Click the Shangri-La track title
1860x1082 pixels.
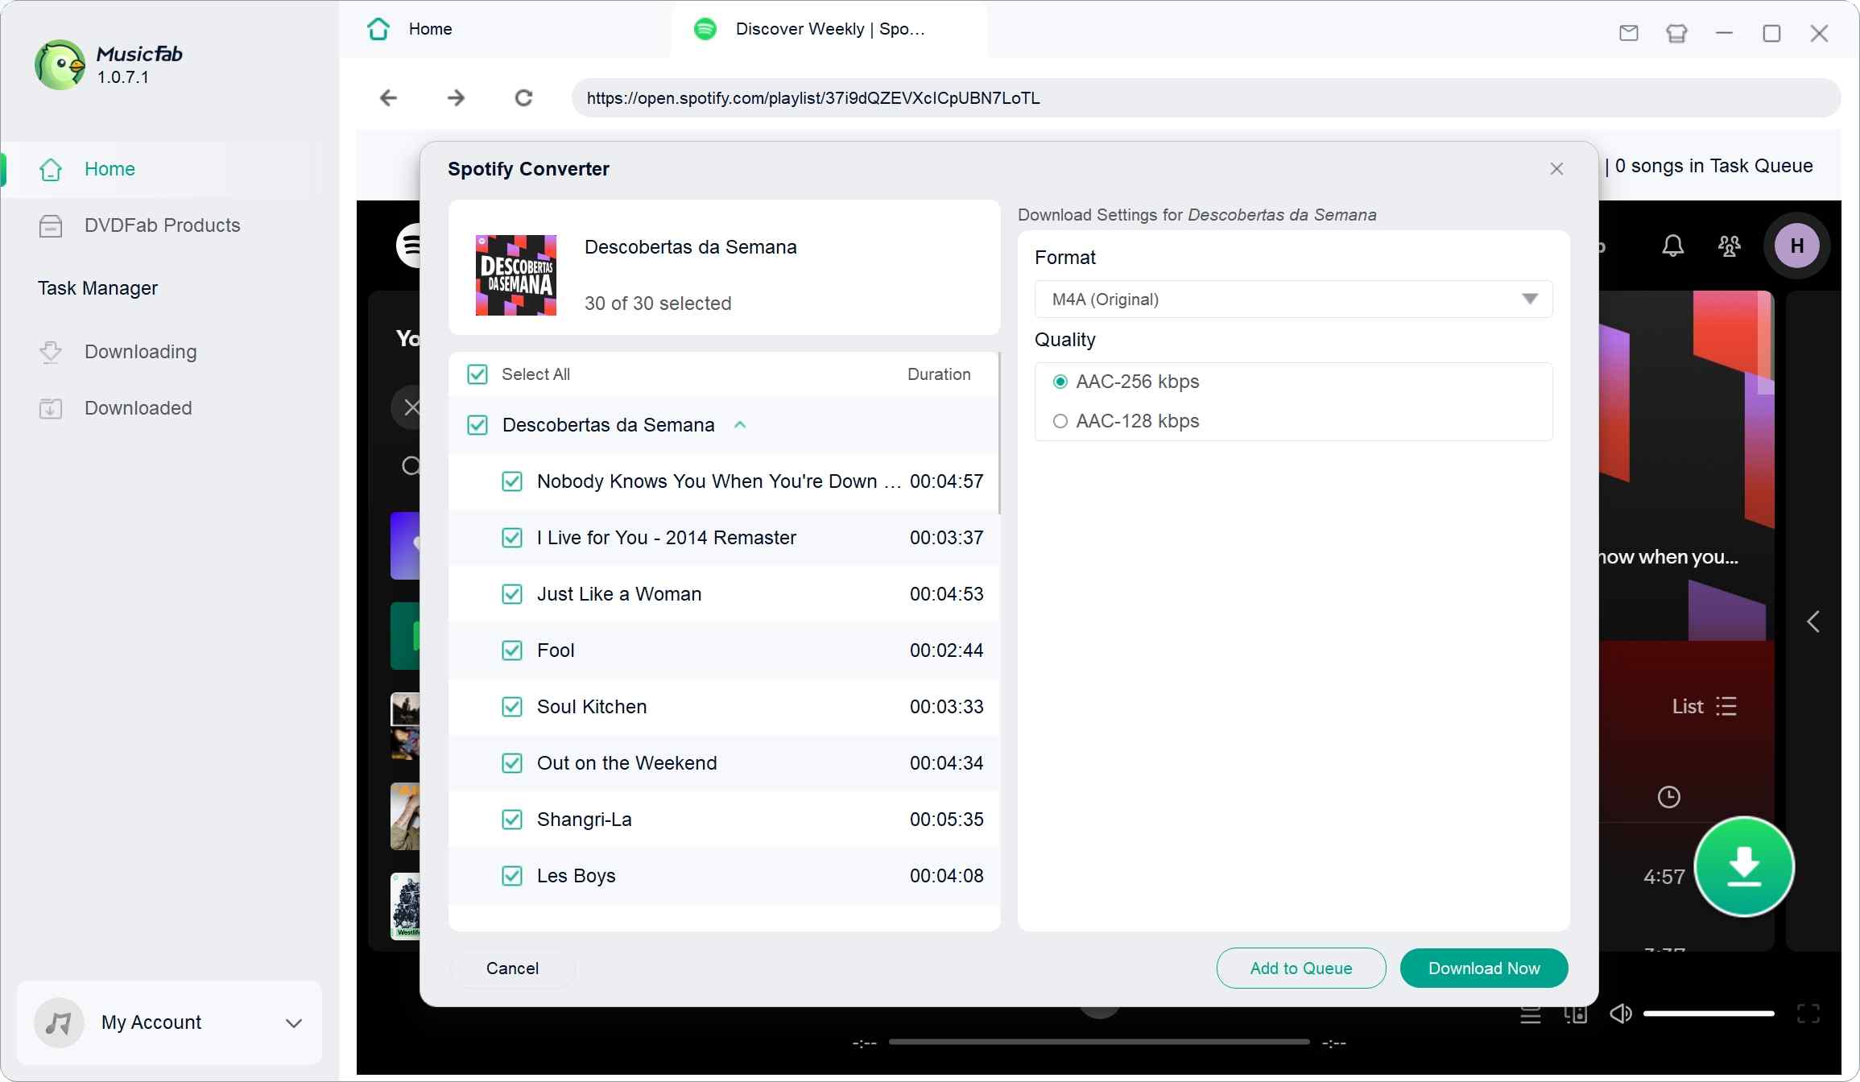(585, 820)
